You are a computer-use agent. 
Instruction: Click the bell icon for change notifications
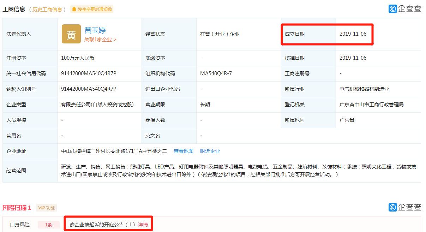(x=74, y=10)
